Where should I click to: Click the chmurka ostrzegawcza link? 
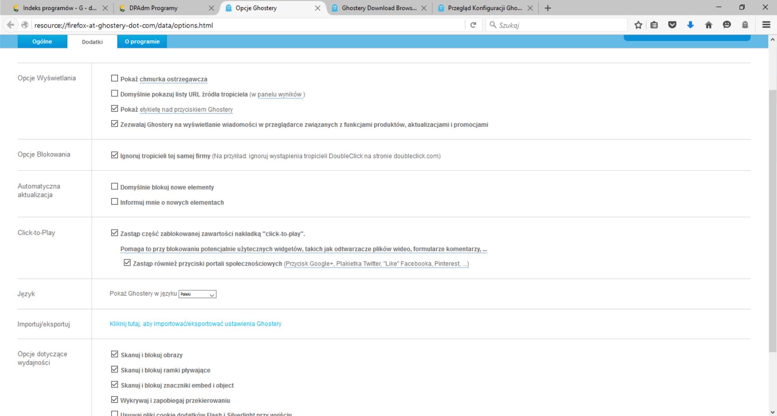pos(173,79)
